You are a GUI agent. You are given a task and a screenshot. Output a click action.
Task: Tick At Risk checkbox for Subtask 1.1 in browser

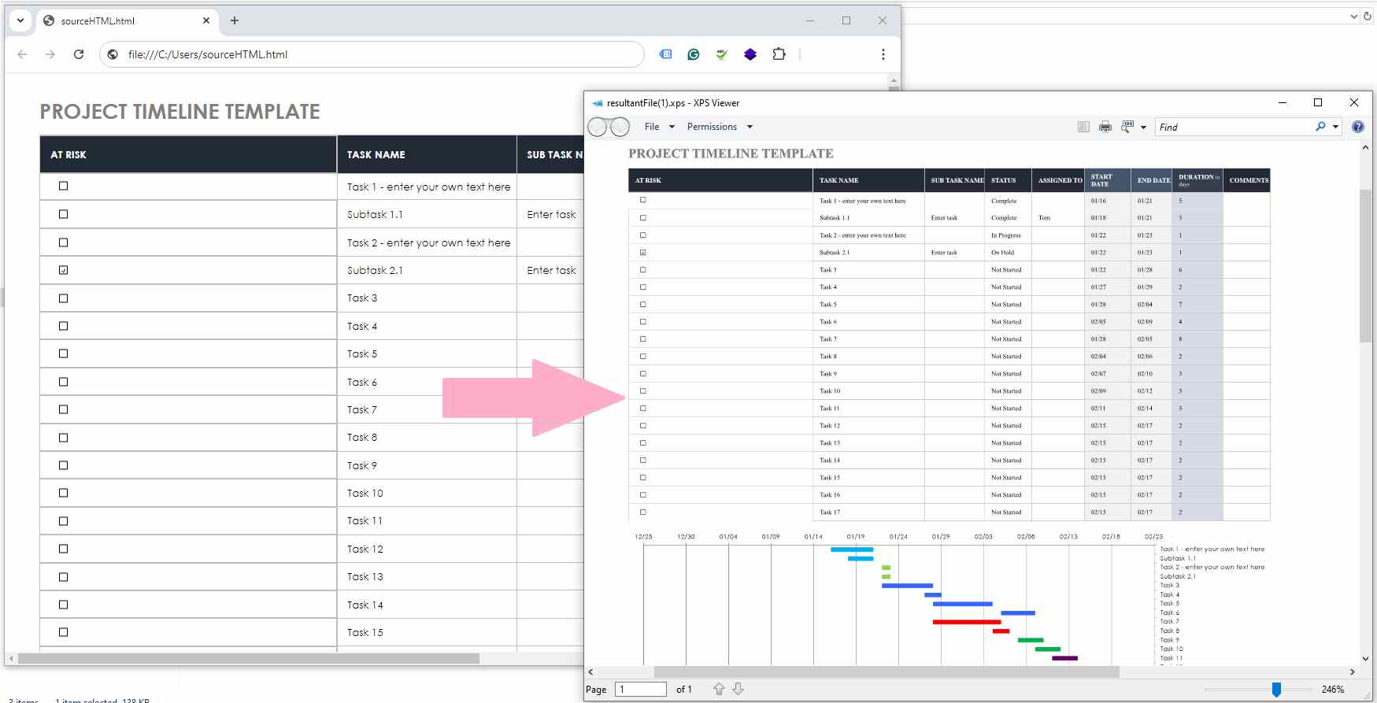[64, 214]
